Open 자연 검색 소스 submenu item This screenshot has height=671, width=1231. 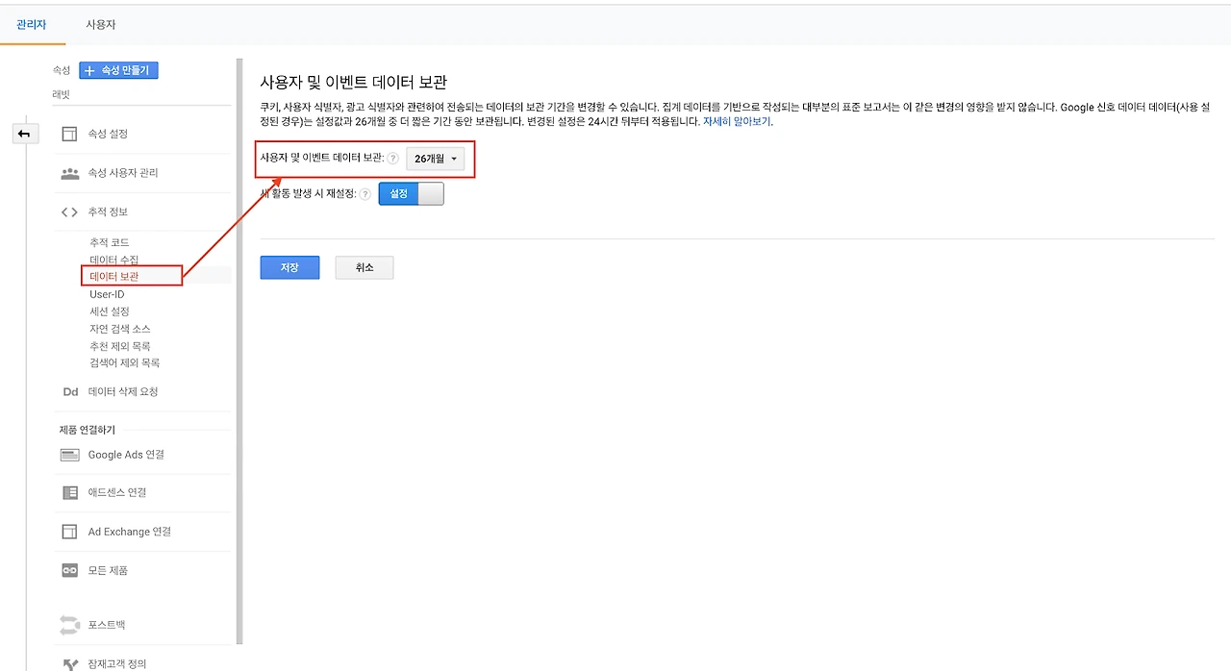[120, 329]
